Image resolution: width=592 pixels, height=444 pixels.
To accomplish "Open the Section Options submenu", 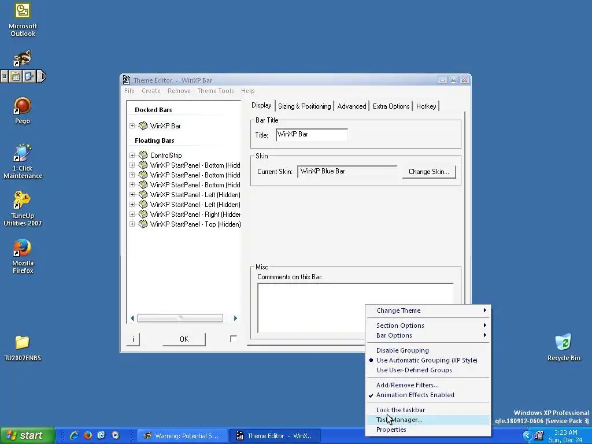I will pyautogui.click(x=428, y=325).
